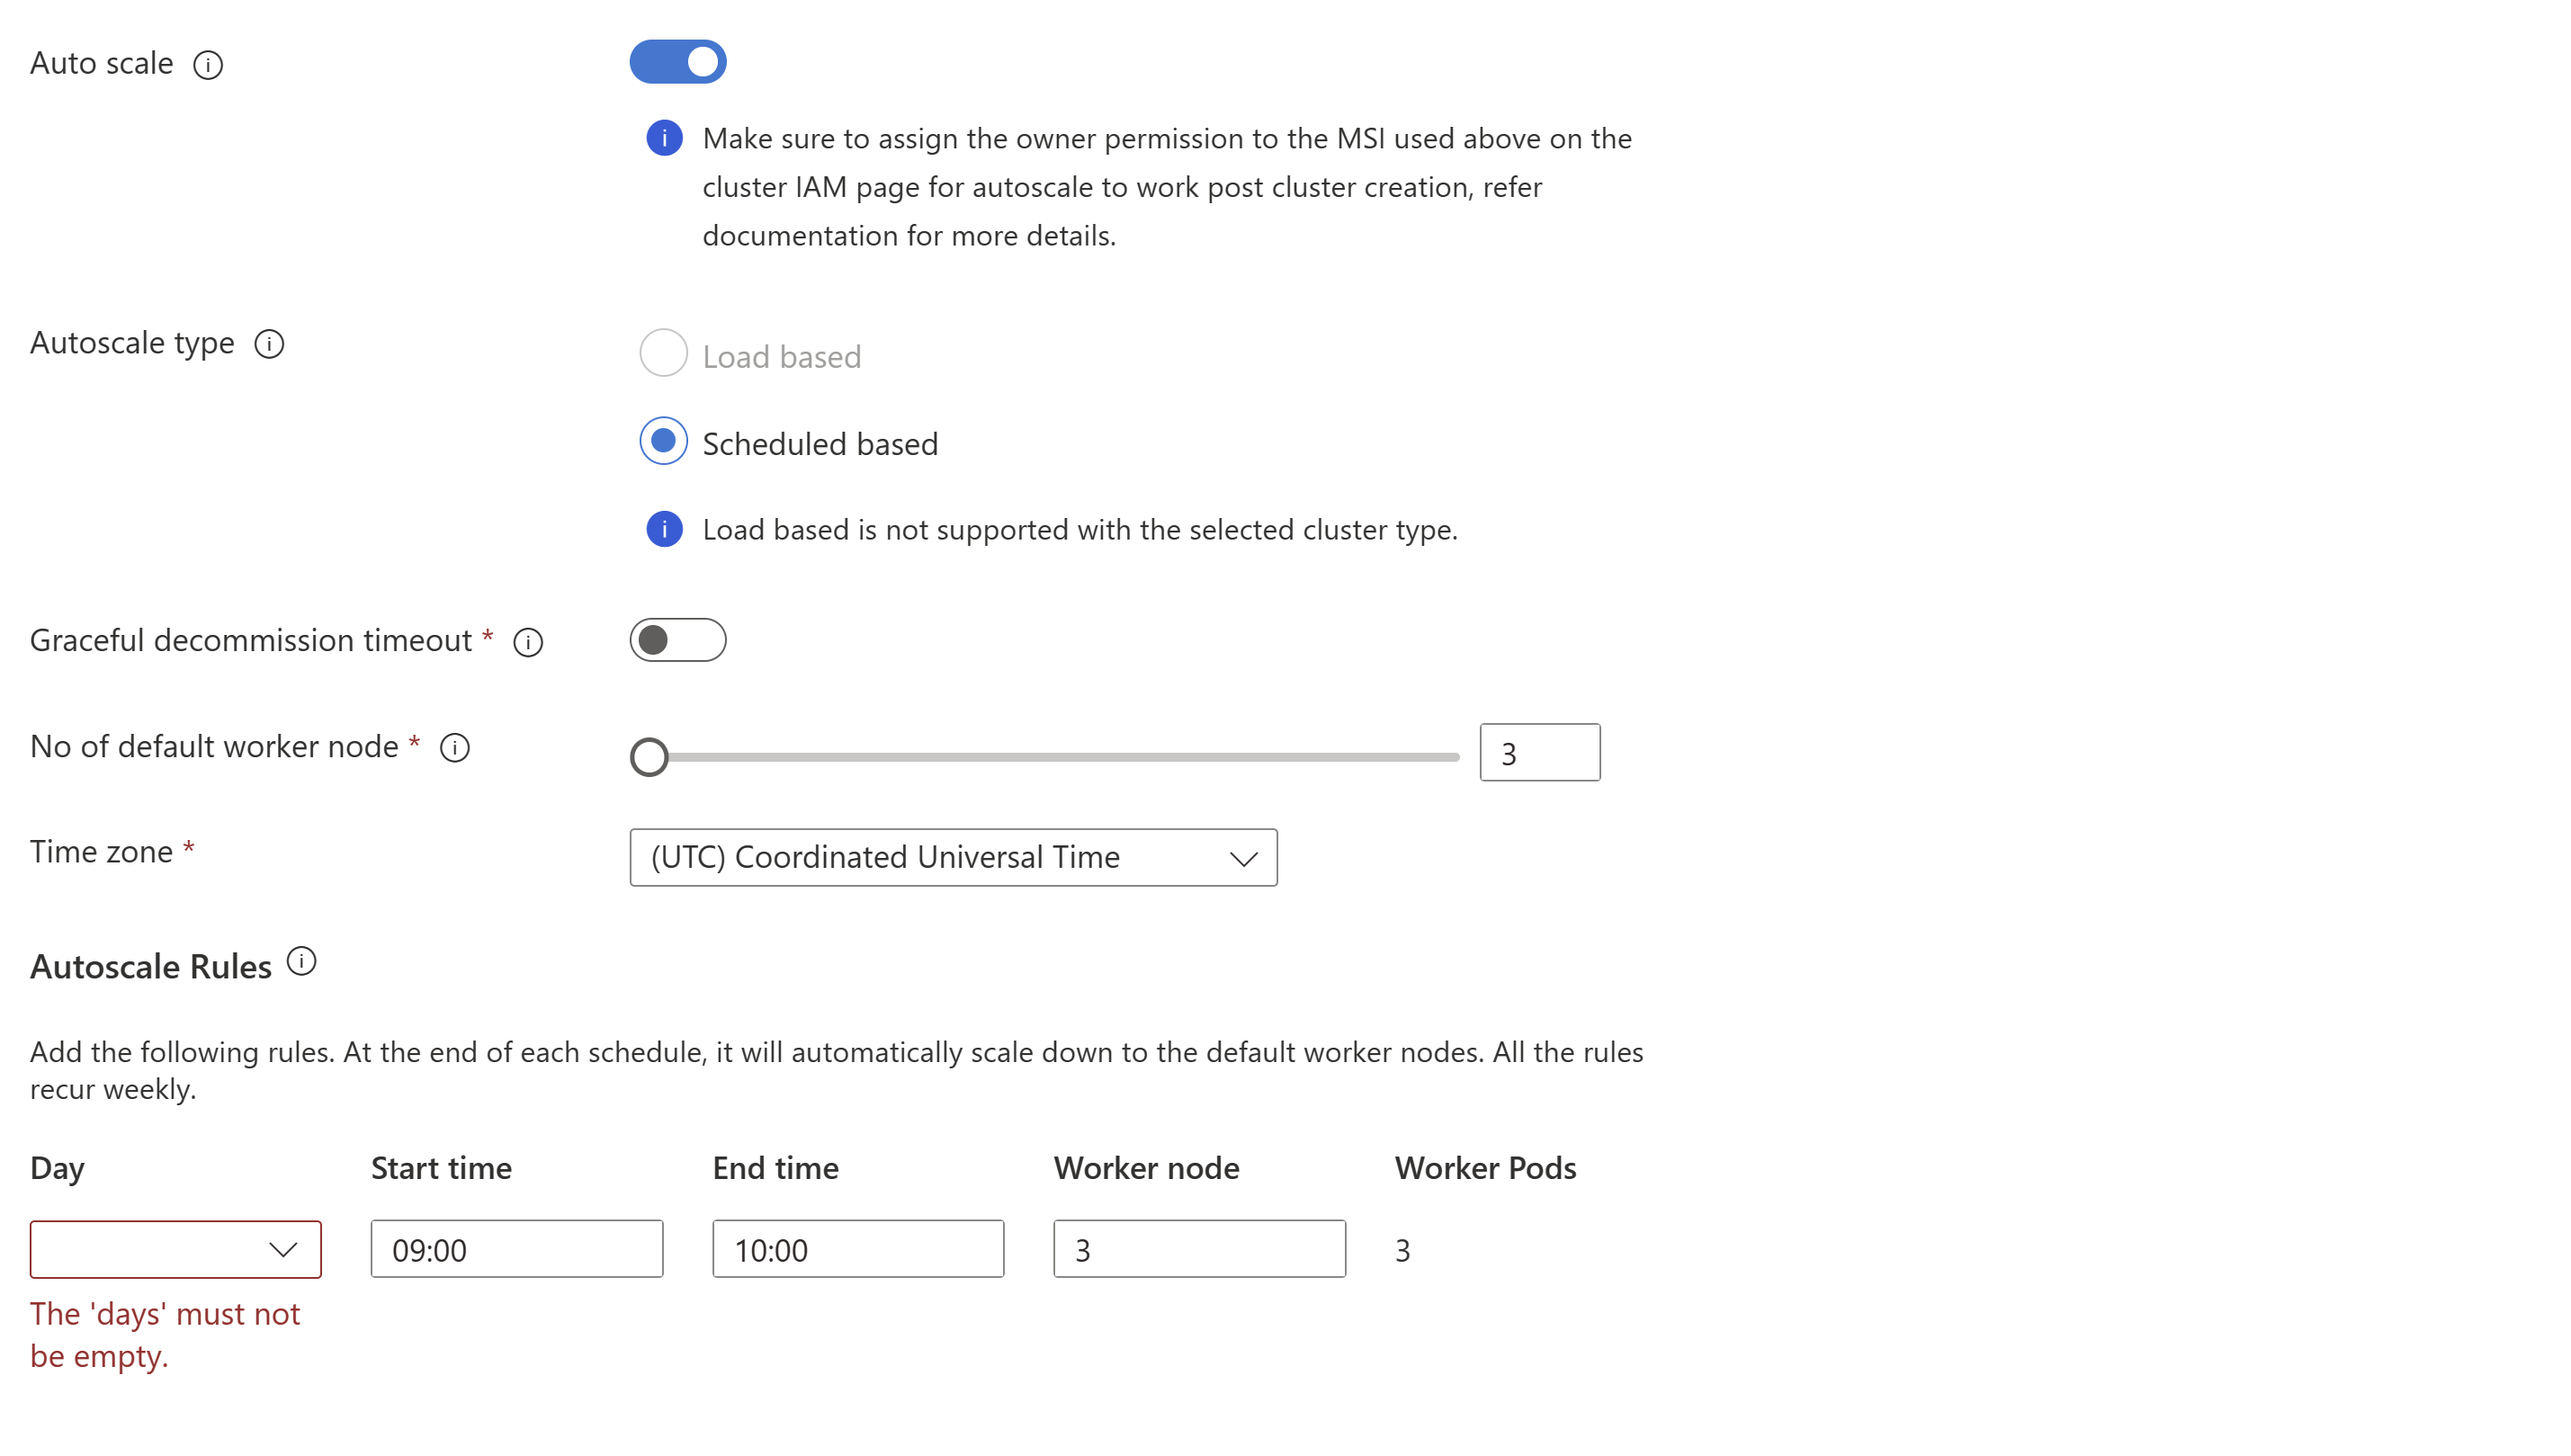Click the Start time input field
The width and height of the screenshot is (2571, 1456).
click(x=517, y=1249)
